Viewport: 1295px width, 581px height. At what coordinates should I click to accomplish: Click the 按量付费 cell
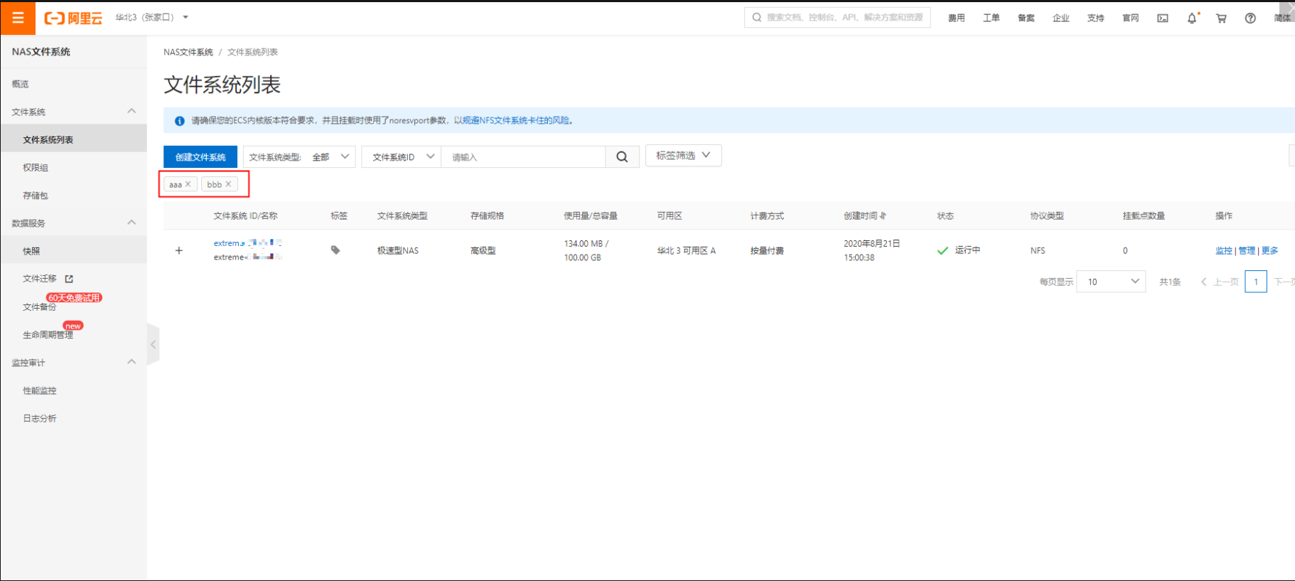click(767, 250)
